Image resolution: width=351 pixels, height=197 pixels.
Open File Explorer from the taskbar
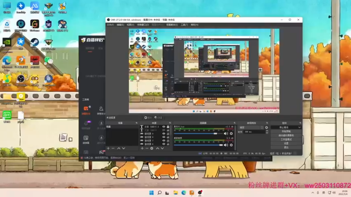(x=175, y=193)
